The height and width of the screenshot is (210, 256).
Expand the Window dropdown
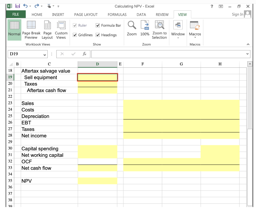tap(178, 37)
